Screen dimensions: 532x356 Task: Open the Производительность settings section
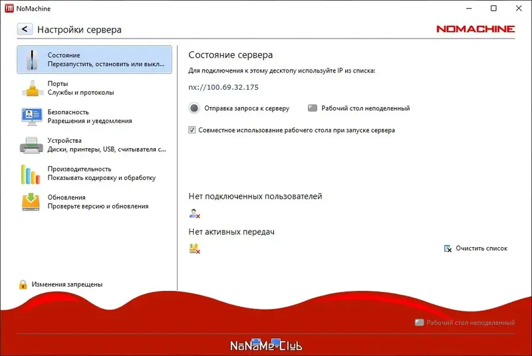coord(94,173)
